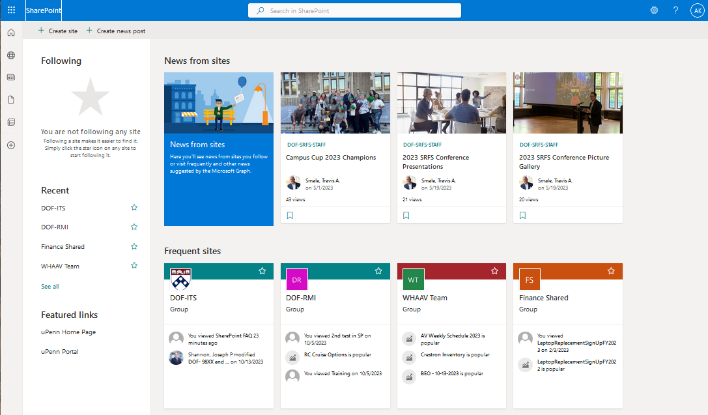Follow Finance Shared in Recent list
Screen dimensions: 708x415
point(134,246)
